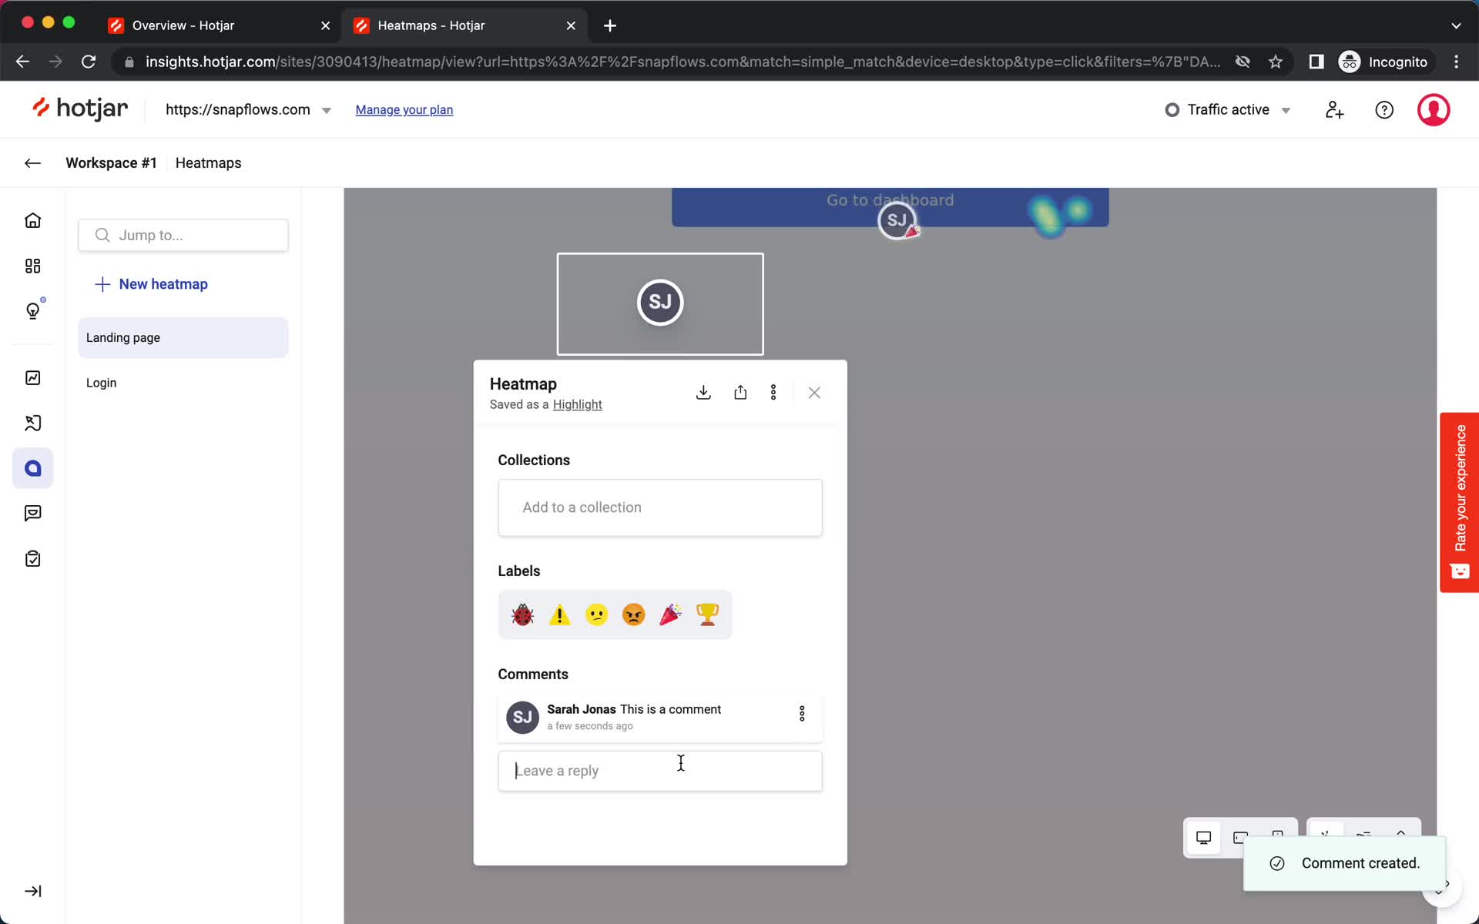This screenshot has height=924, width=1479.
Task: Click the three-dot more options icon
Action: point(773,392)
